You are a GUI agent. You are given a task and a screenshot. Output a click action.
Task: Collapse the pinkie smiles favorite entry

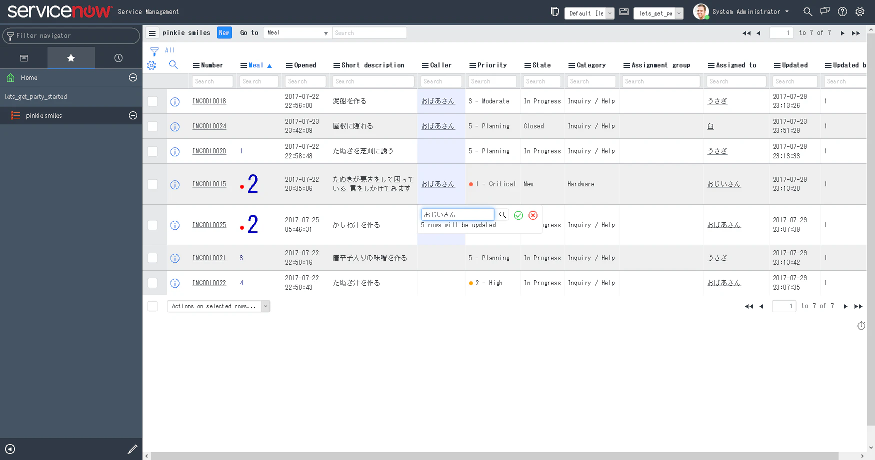click(x=132, y=115)
